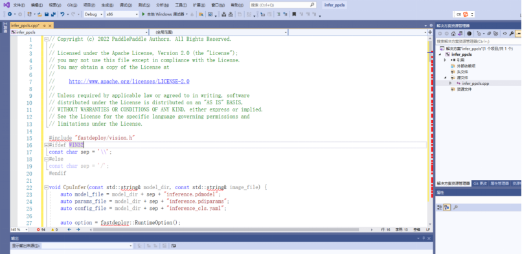
Task: Click the navigate backward arrow in toolbar
Action: 9,14
